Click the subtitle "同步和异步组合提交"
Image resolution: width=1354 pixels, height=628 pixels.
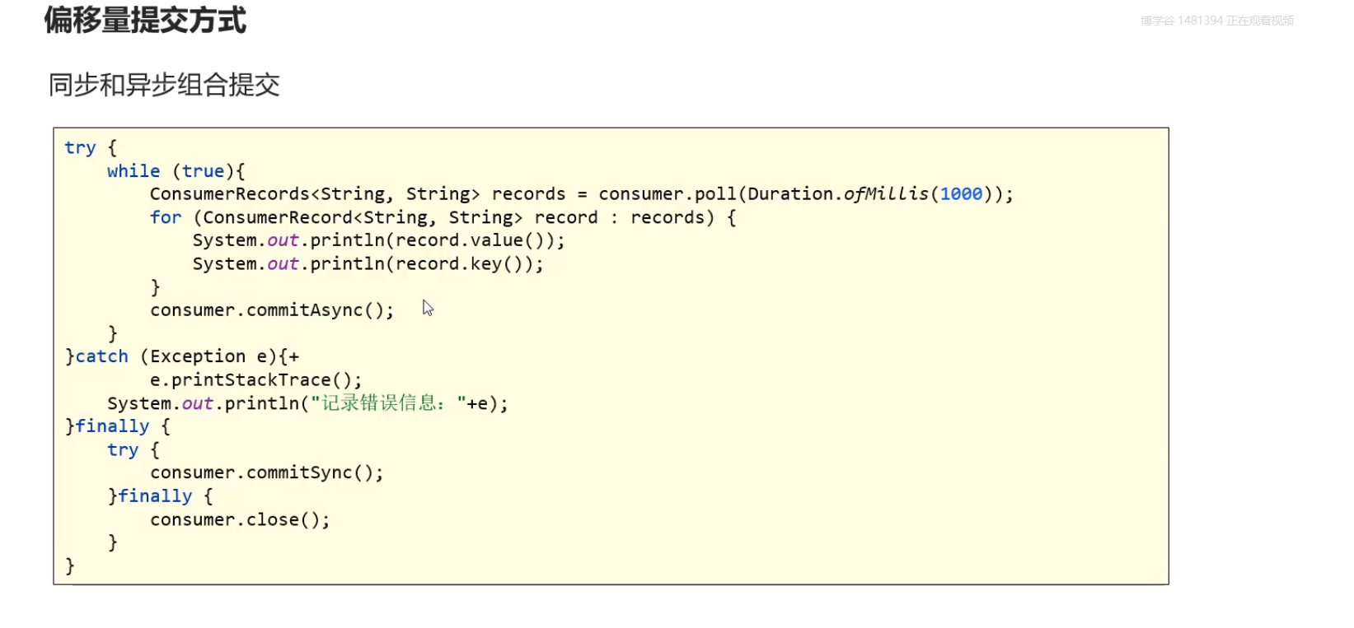point(164,85)
